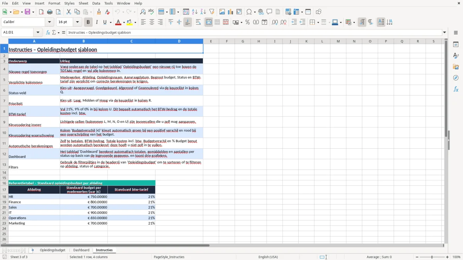The height and width of the screenshot is (260, 463).
Task: Click the Insert Hyperlink globe icon
Action: click(261, 12)
